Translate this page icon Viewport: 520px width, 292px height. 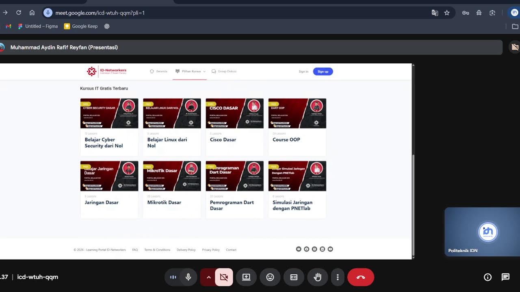[x=435, y=13]
